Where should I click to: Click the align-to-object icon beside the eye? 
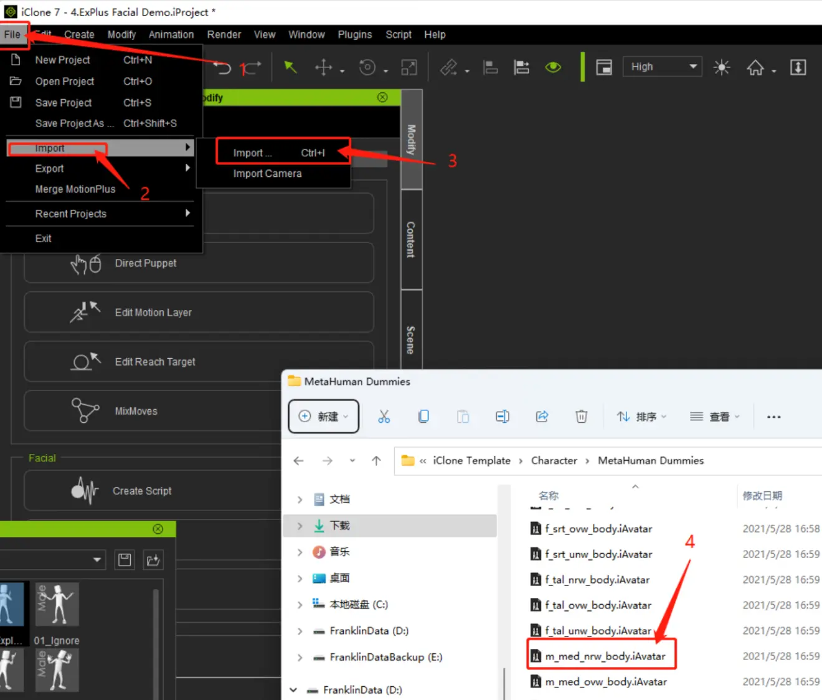[x=521, y=67]
